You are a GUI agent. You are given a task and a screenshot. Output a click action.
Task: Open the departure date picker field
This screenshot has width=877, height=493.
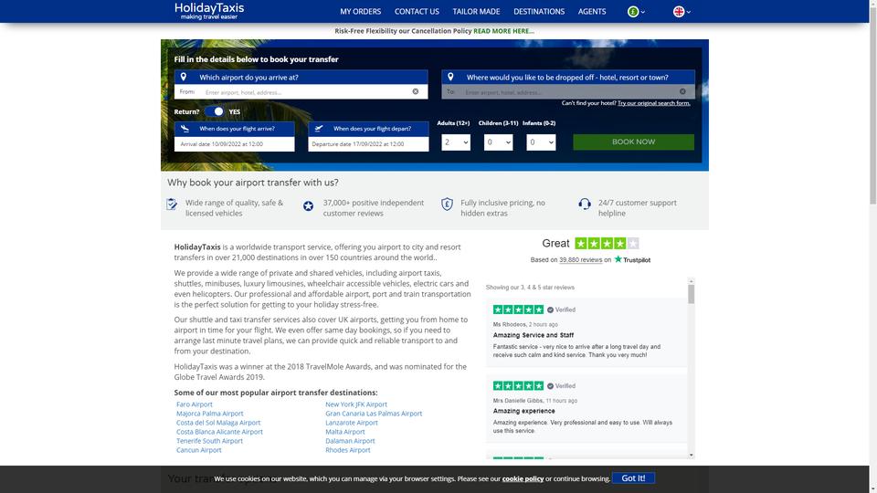tap(368, 143)
